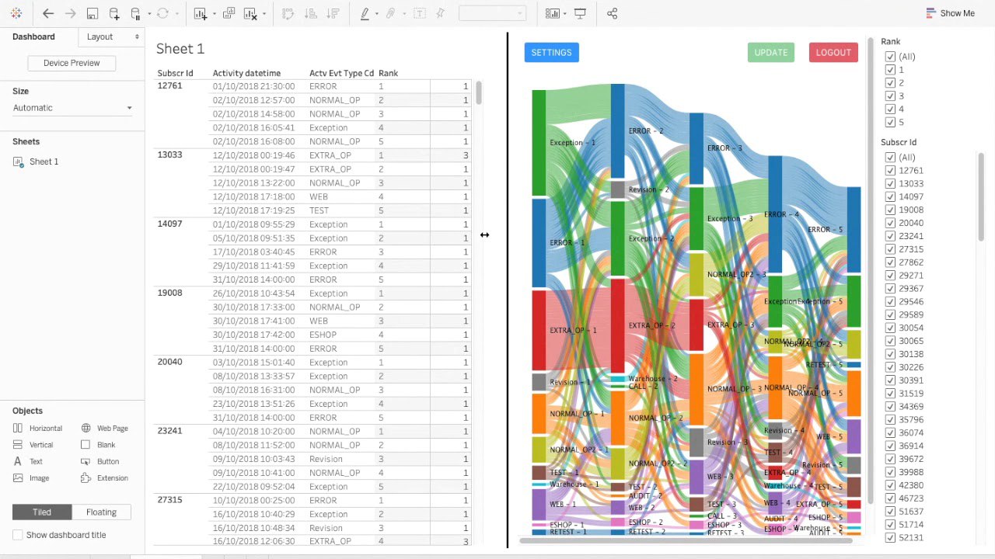Uncheck Subscr Id 14097 checkbox
The width and height of the screenshot is (995, 559).
(890, 197)
